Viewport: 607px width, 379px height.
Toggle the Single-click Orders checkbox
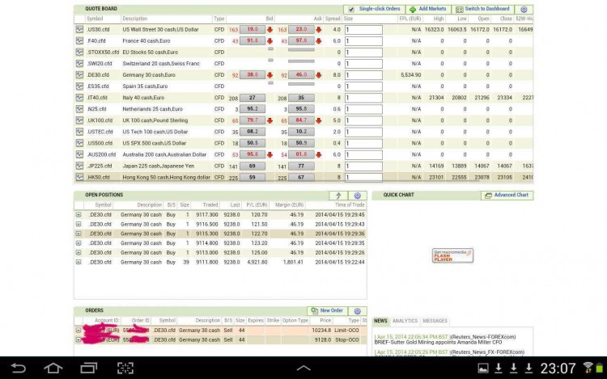tap(351, 9)
